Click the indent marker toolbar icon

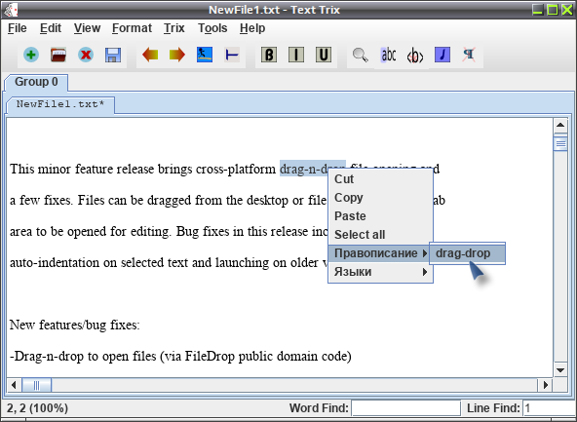[232, 55]
